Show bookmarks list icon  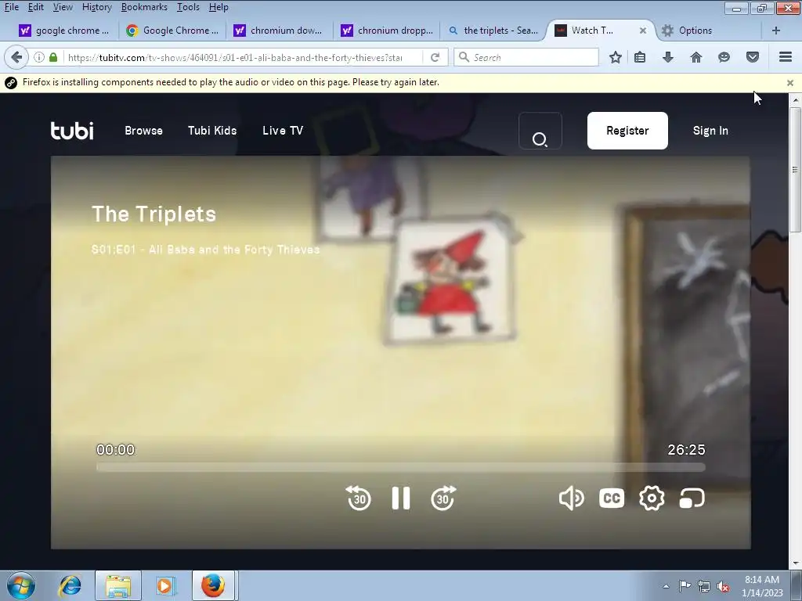click(640, 57)
